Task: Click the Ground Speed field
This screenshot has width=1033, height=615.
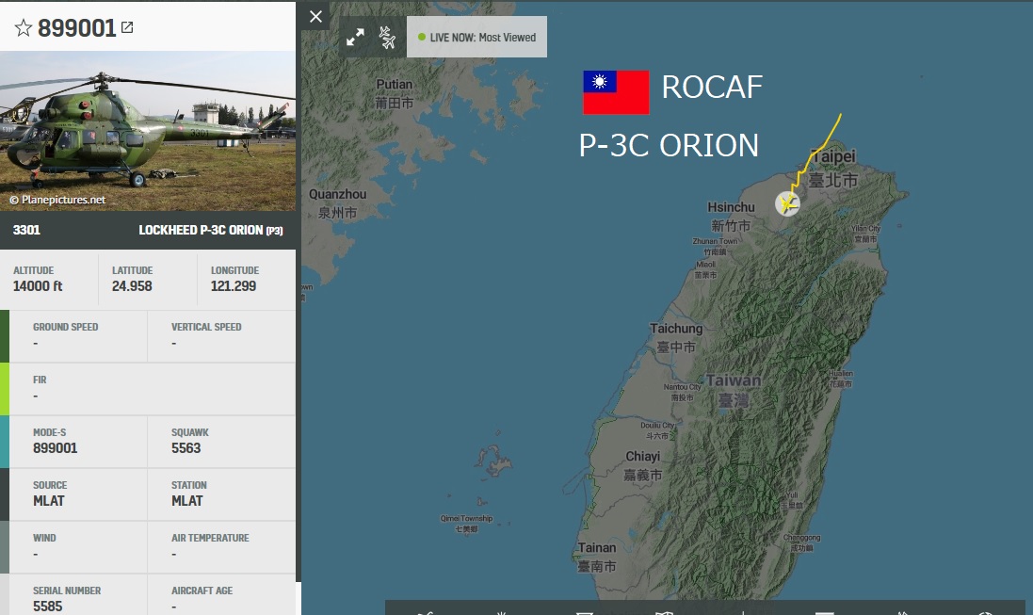Action: [x=78, y=336]
